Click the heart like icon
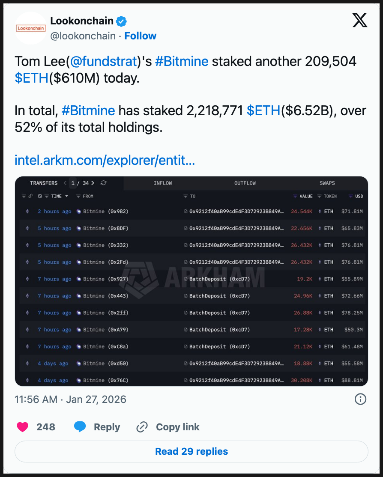383x477 pixels. click(x=22, y=427)
